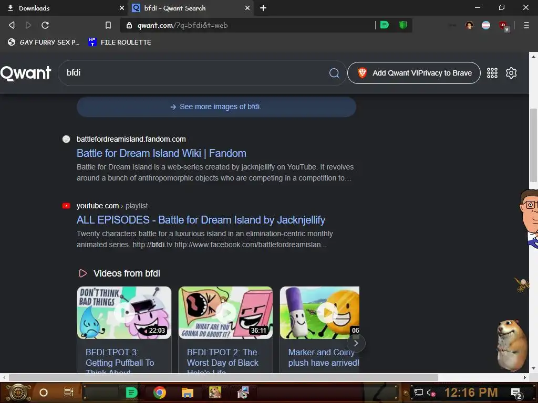Open the steampunk Start button
The height and width of the screenshot is (403, 538).
click(18, 393)
